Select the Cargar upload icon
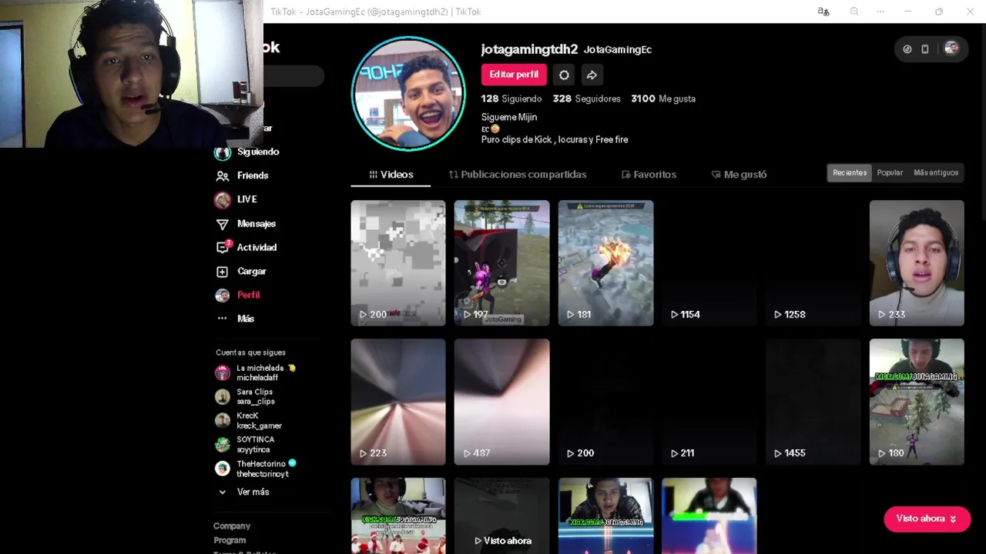 pos(222,272)
